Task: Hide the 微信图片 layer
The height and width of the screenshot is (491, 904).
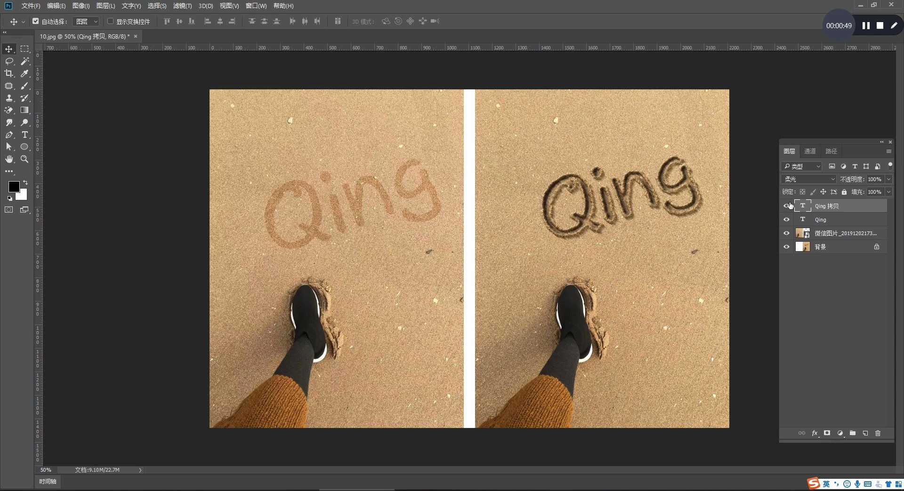Action: pos(786,233)
